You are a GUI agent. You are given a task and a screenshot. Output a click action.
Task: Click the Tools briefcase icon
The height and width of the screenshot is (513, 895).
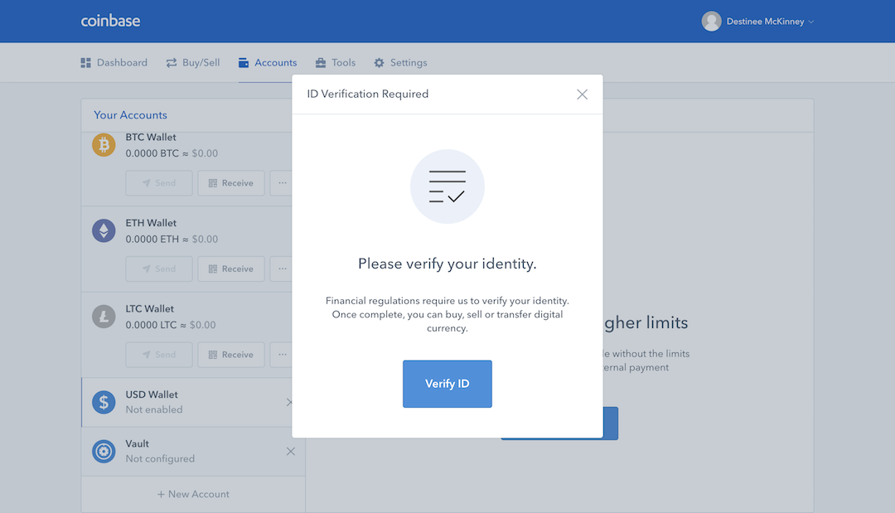pos(321,63)
